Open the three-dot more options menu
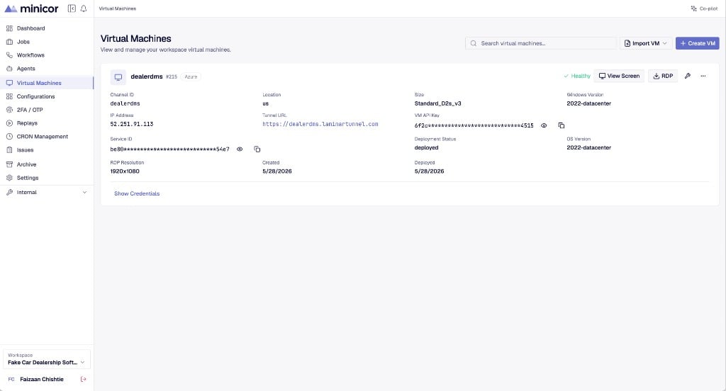 pos(703,76)
